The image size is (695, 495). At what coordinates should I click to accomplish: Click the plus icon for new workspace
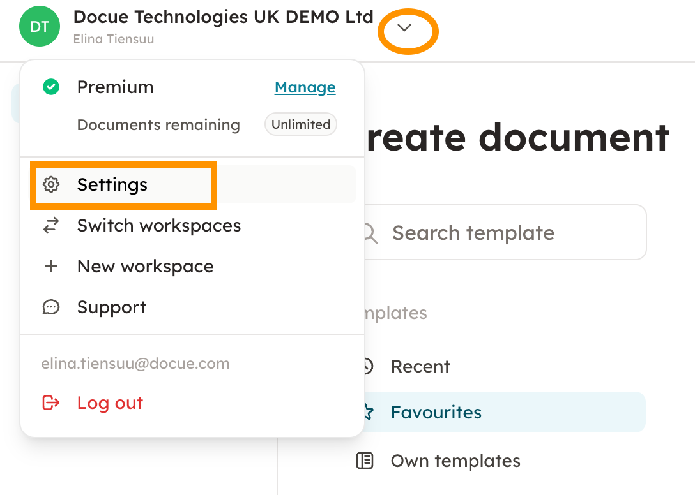pos(51,267)
